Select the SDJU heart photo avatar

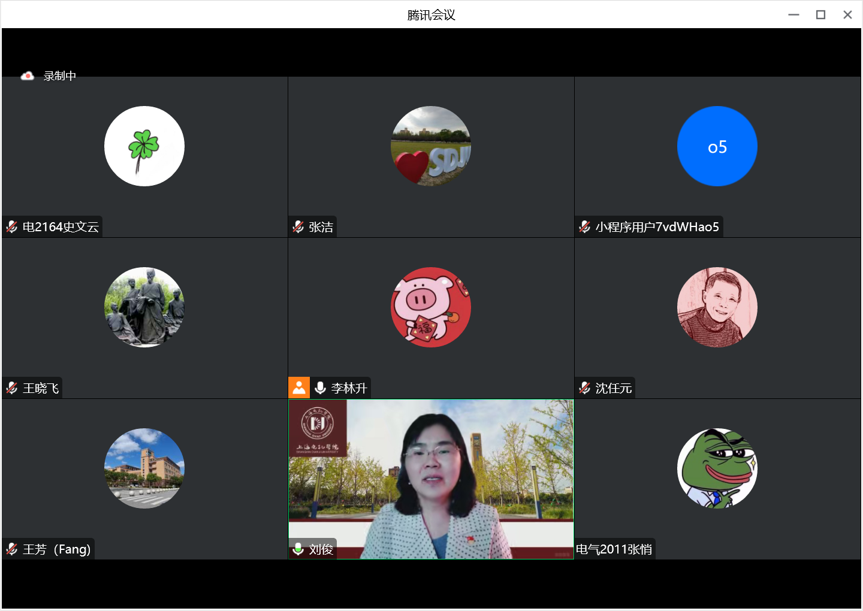431,146
